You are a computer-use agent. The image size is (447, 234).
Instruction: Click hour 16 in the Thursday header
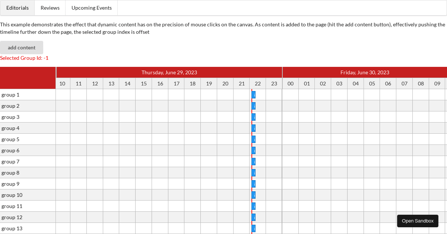point(160,84)
